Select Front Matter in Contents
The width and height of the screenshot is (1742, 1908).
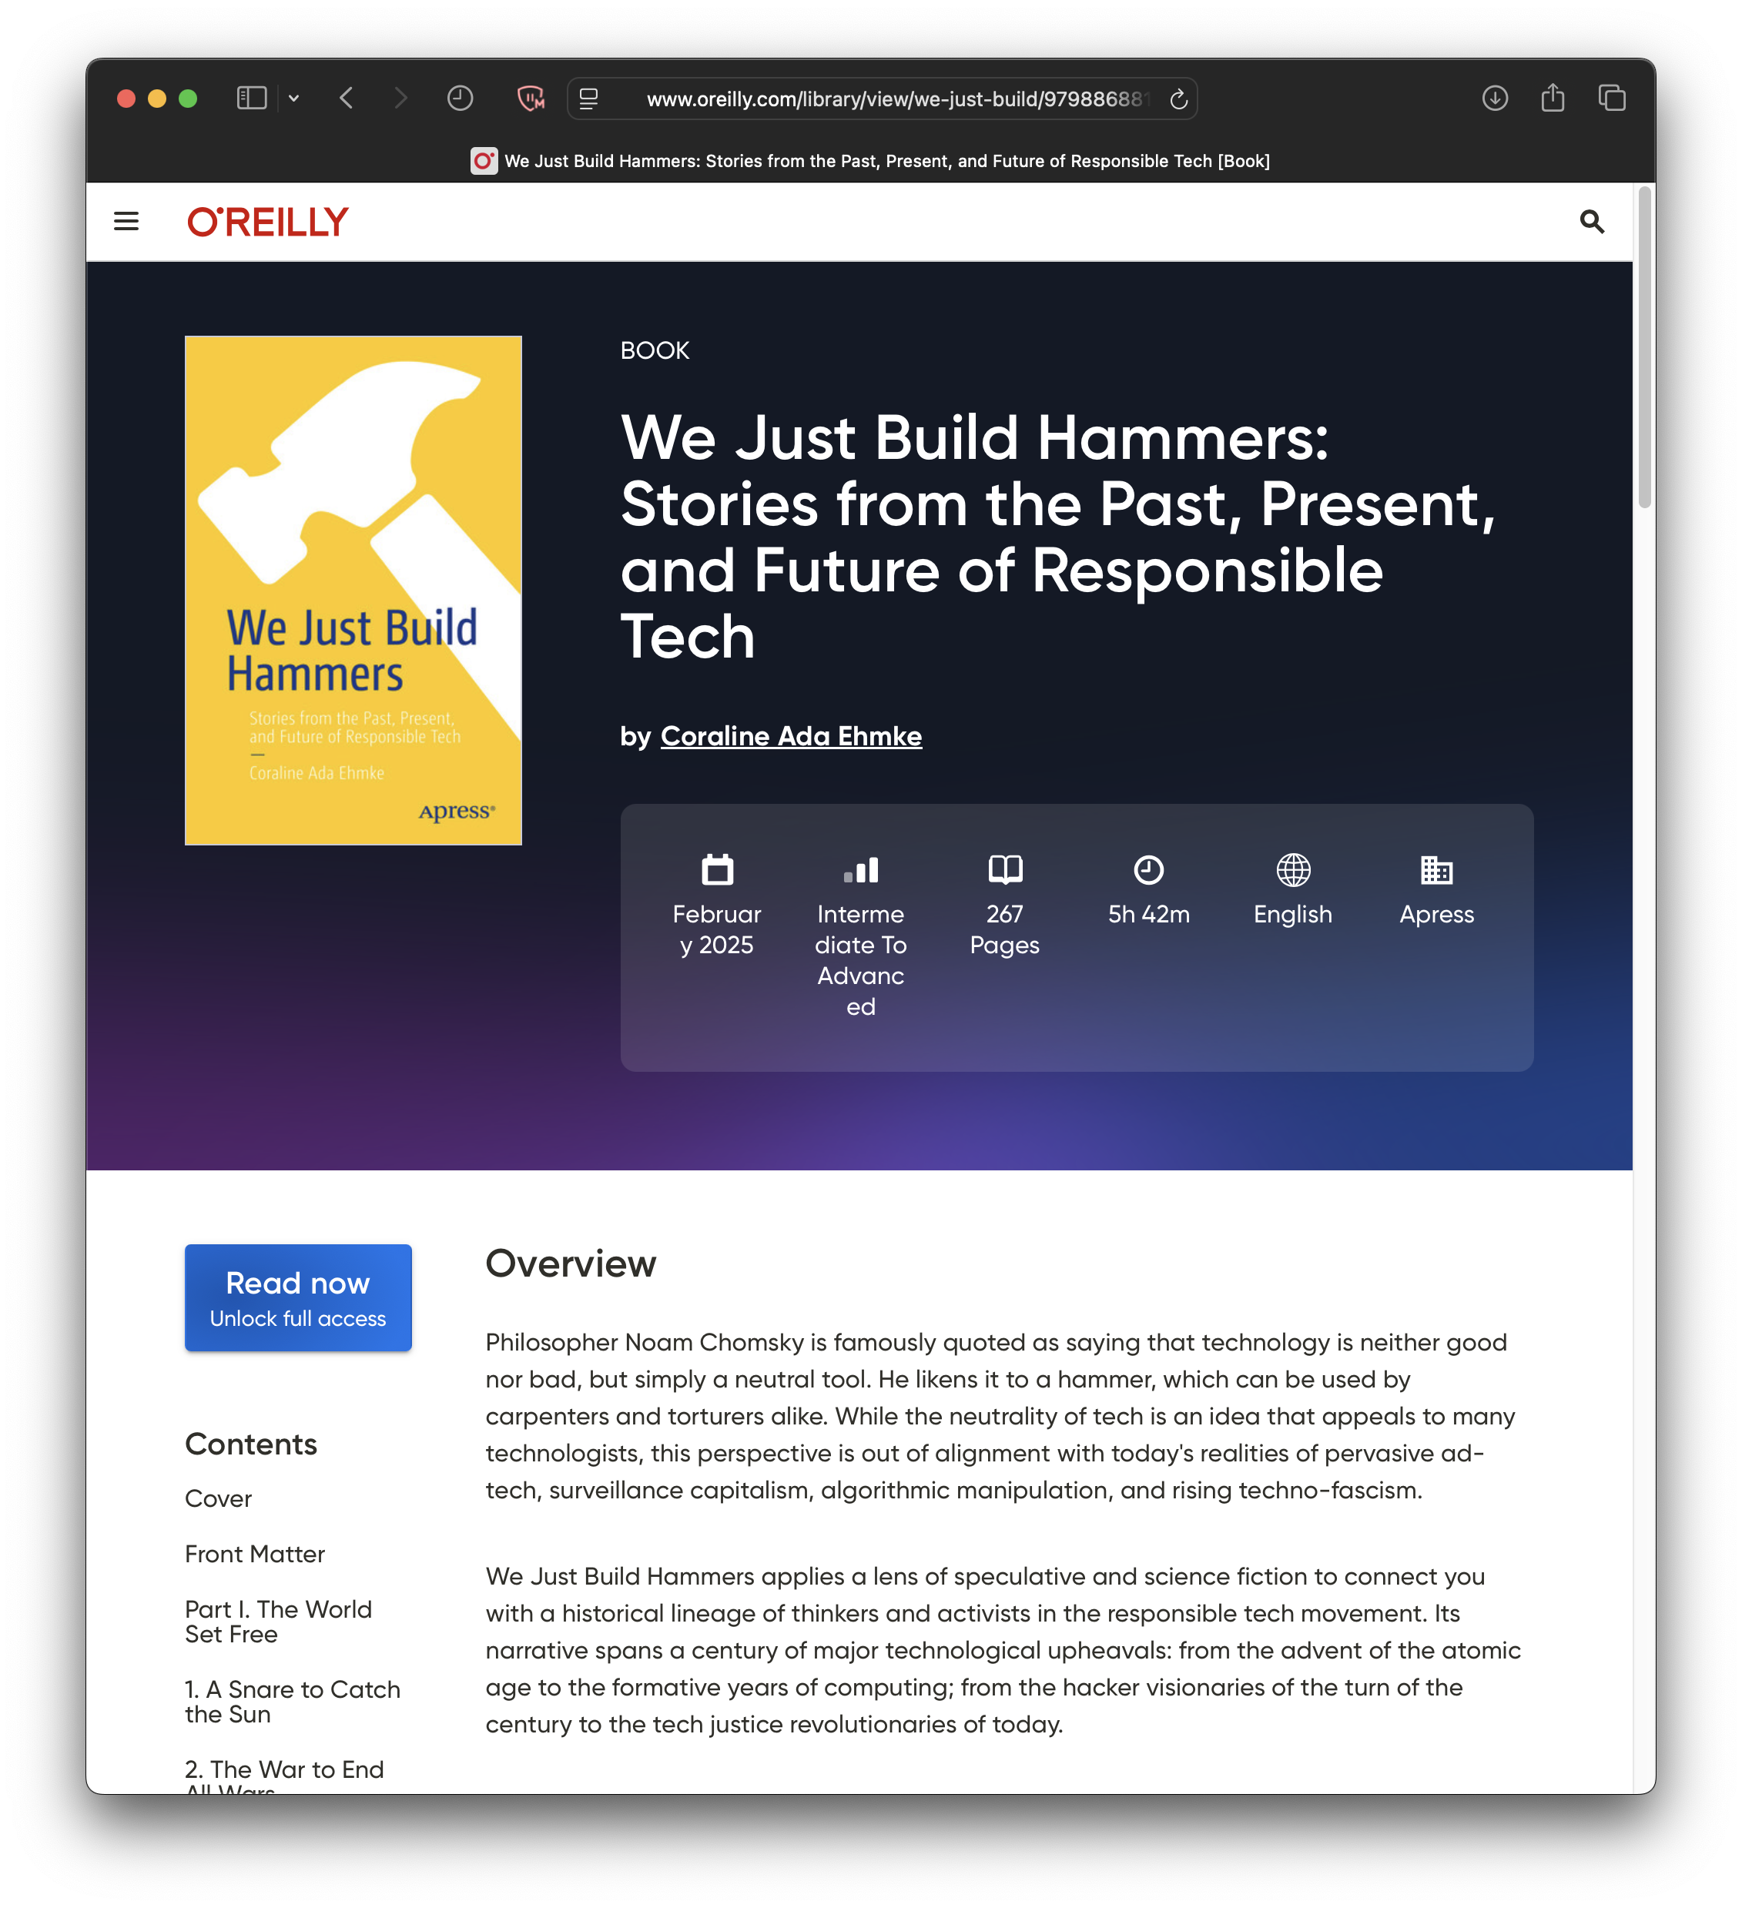tap(255, 1554)
